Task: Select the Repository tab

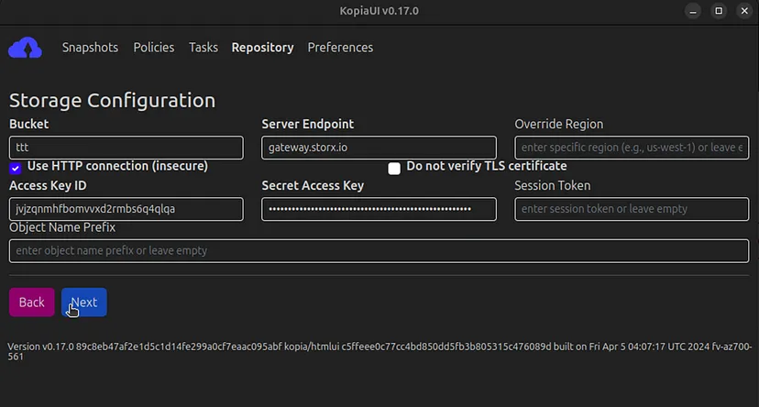Action: point(262,48)
